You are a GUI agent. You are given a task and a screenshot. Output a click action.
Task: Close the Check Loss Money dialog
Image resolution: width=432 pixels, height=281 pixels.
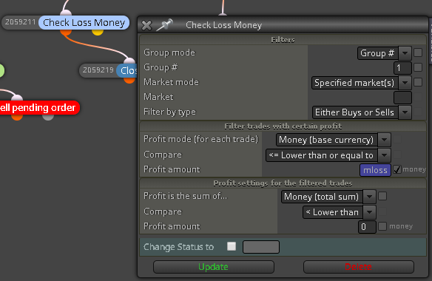pyautogui.click(x=146, y=25)
